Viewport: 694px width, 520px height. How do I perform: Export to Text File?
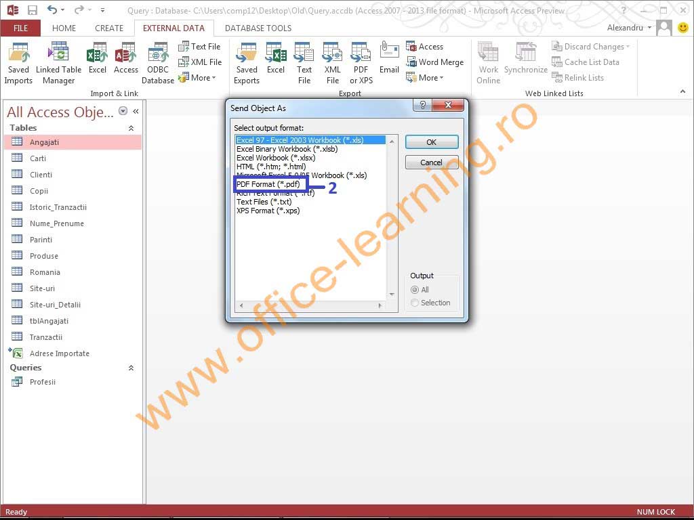(304, 63)
